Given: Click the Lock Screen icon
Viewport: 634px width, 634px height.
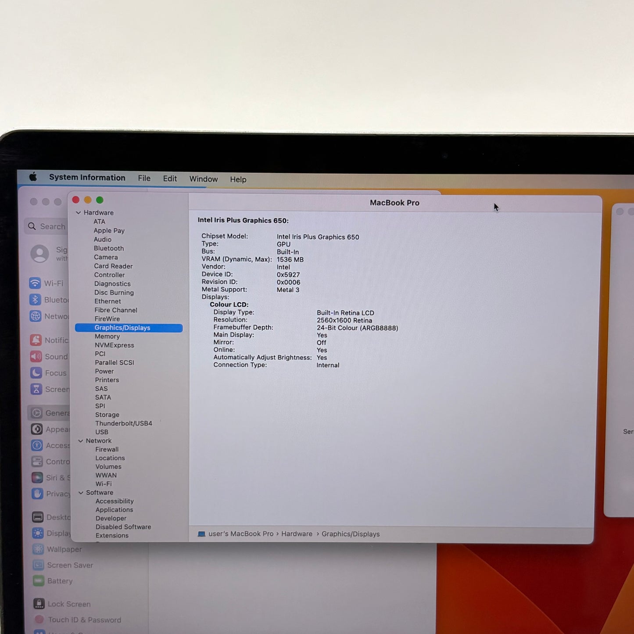Looking at the screenshot, I should coord(39,604).
